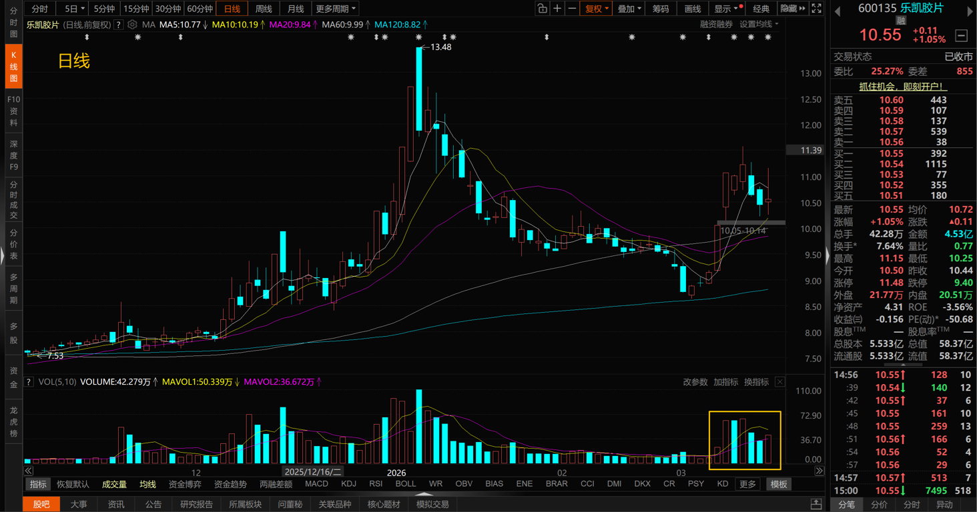This screenshot has height=512, width=977.
Task: Toggle 画线 drawing tools
Action: (693, 9)
